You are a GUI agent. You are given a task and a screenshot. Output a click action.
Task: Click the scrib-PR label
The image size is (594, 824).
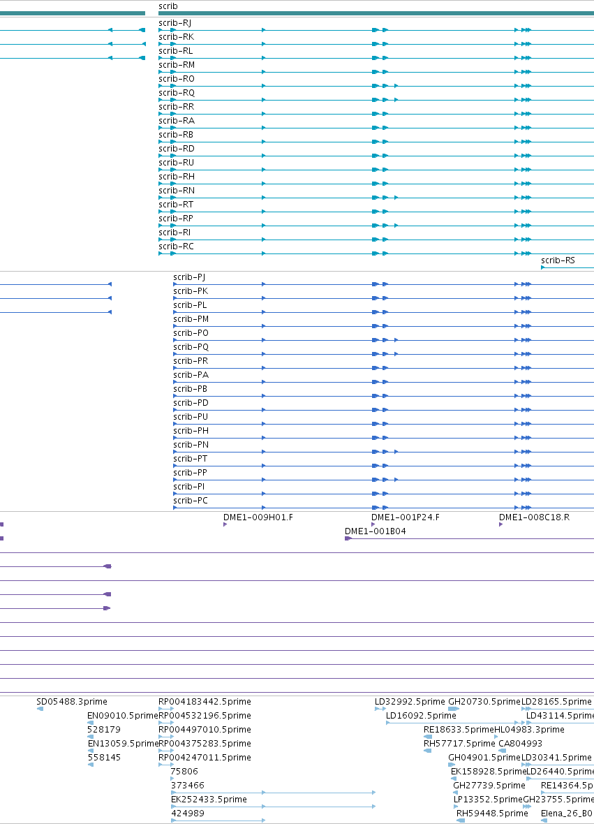coord(191,361)
